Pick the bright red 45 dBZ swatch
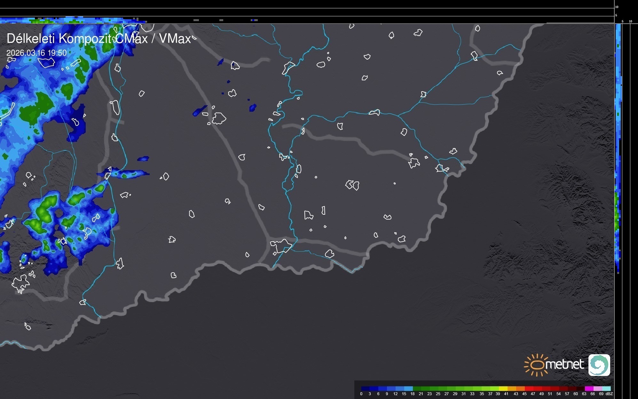This screenshot has width=638, height=399. [529, 388]
